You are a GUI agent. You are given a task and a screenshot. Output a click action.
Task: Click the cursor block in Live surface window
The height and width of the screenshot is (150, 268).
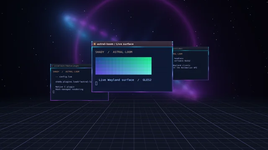(96, 83)
